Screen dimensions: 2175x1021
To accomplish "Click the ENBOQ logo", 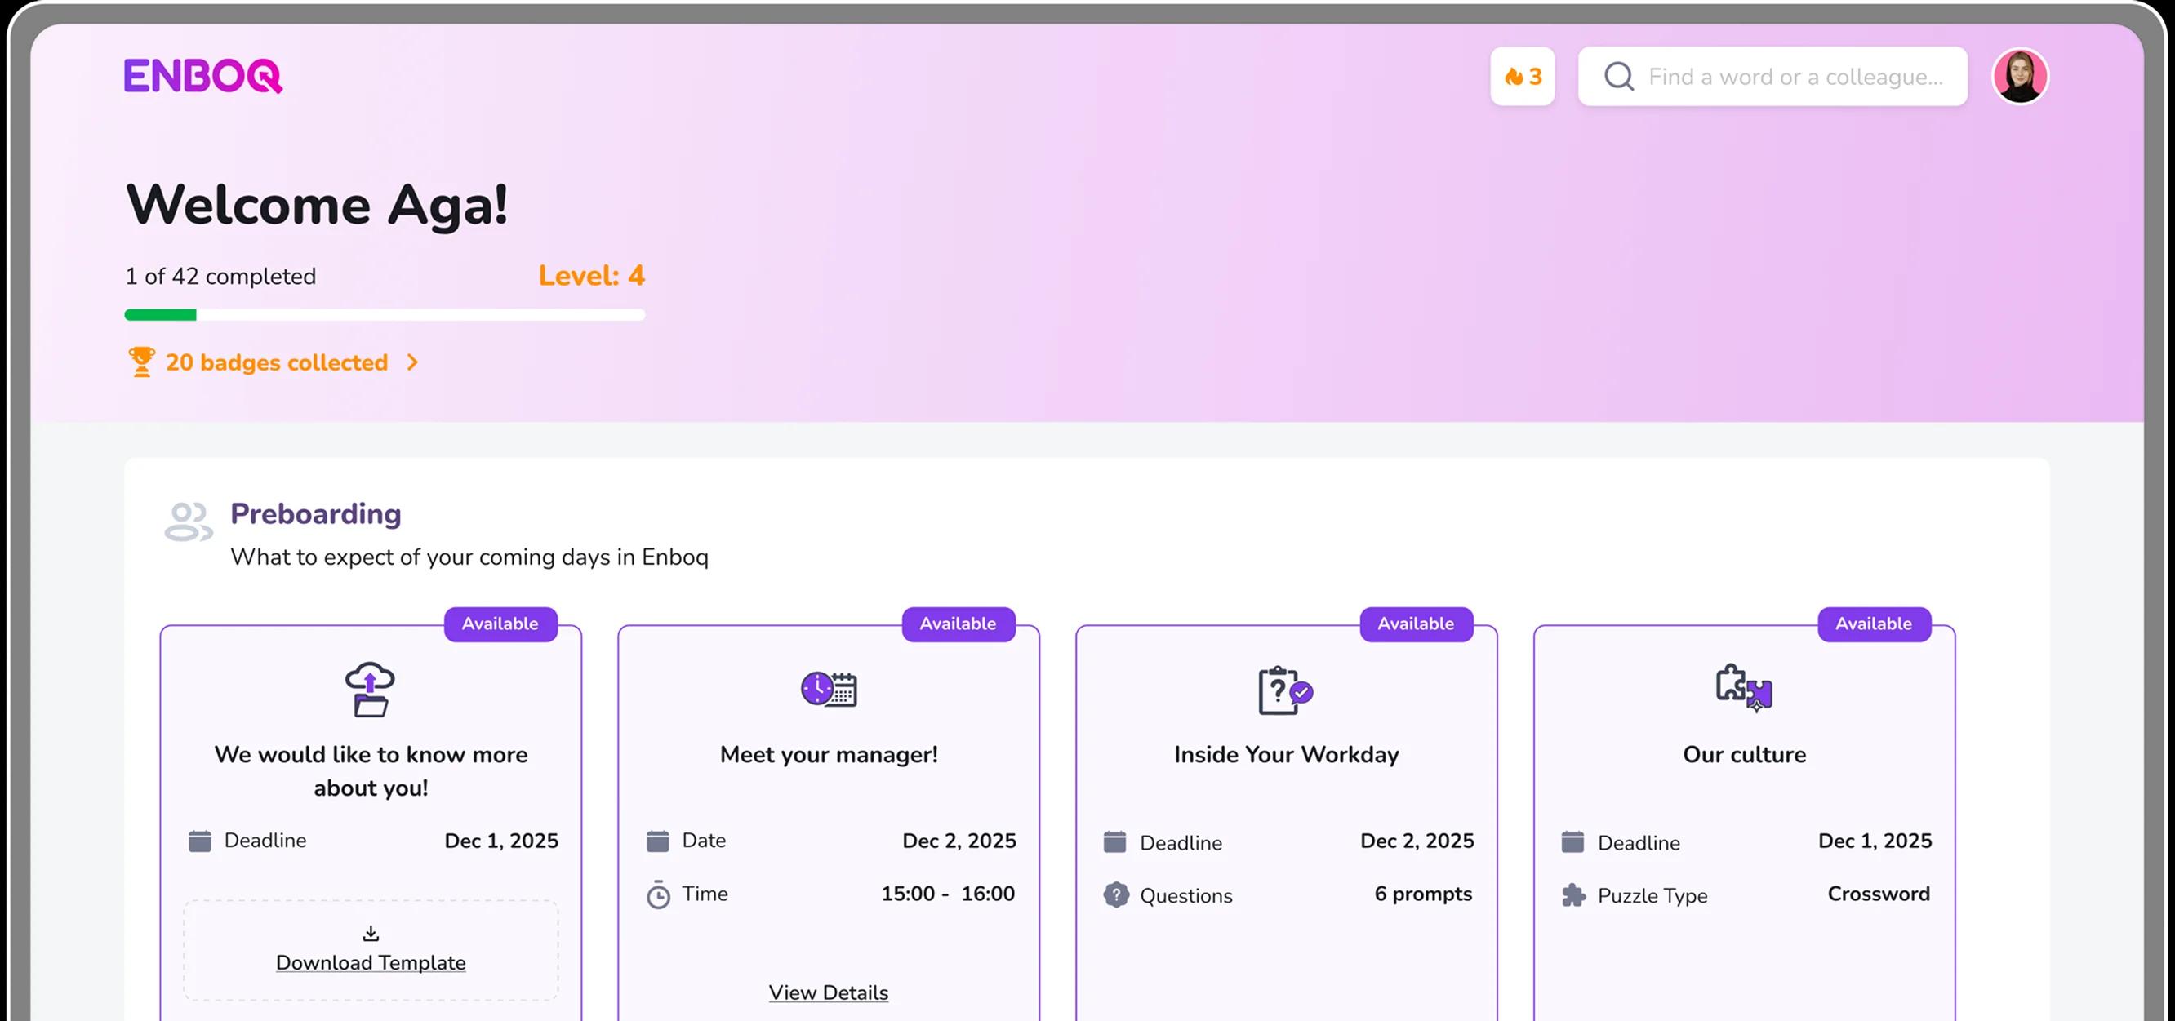I will 202,76.
